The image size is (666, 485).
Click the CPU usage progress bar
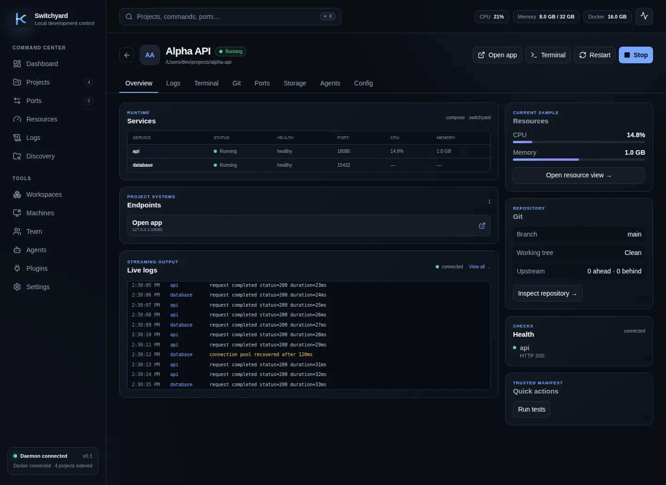tap(579, 142)
